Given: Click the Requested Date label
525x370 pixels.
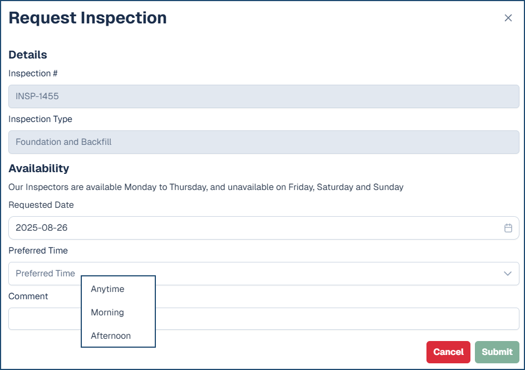Looking at the screenshot, I should coord(41,205).
